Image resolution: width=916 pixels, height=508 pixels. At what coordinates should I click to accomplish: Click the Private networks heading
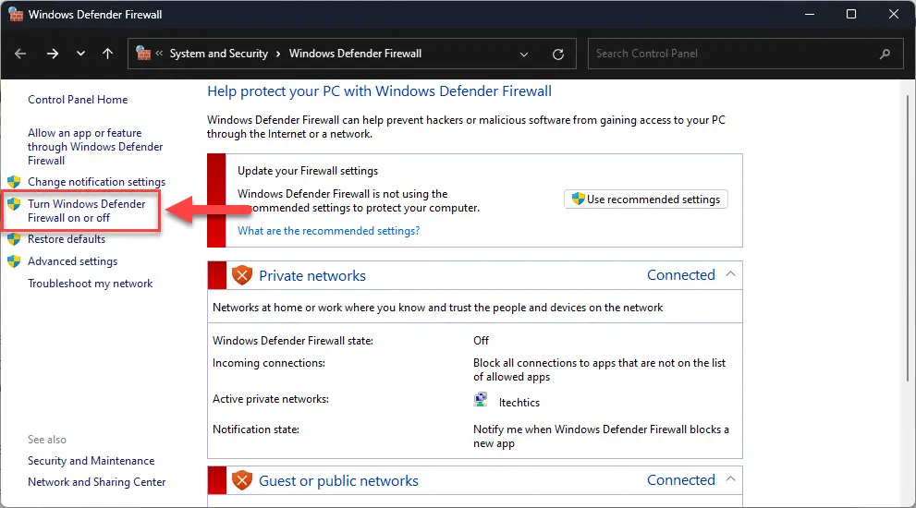311,275
